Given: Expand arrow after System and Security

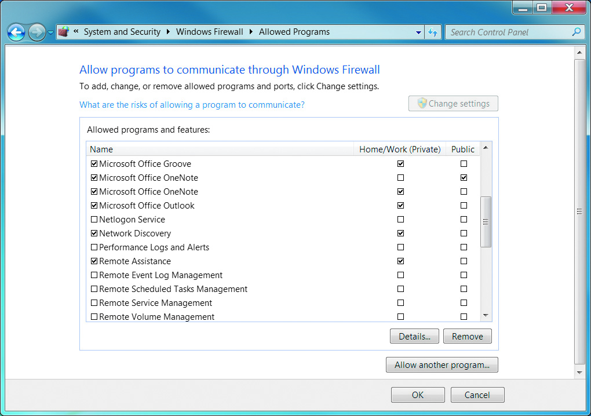Looking at the screenshot, I should [x=168, y=32].
